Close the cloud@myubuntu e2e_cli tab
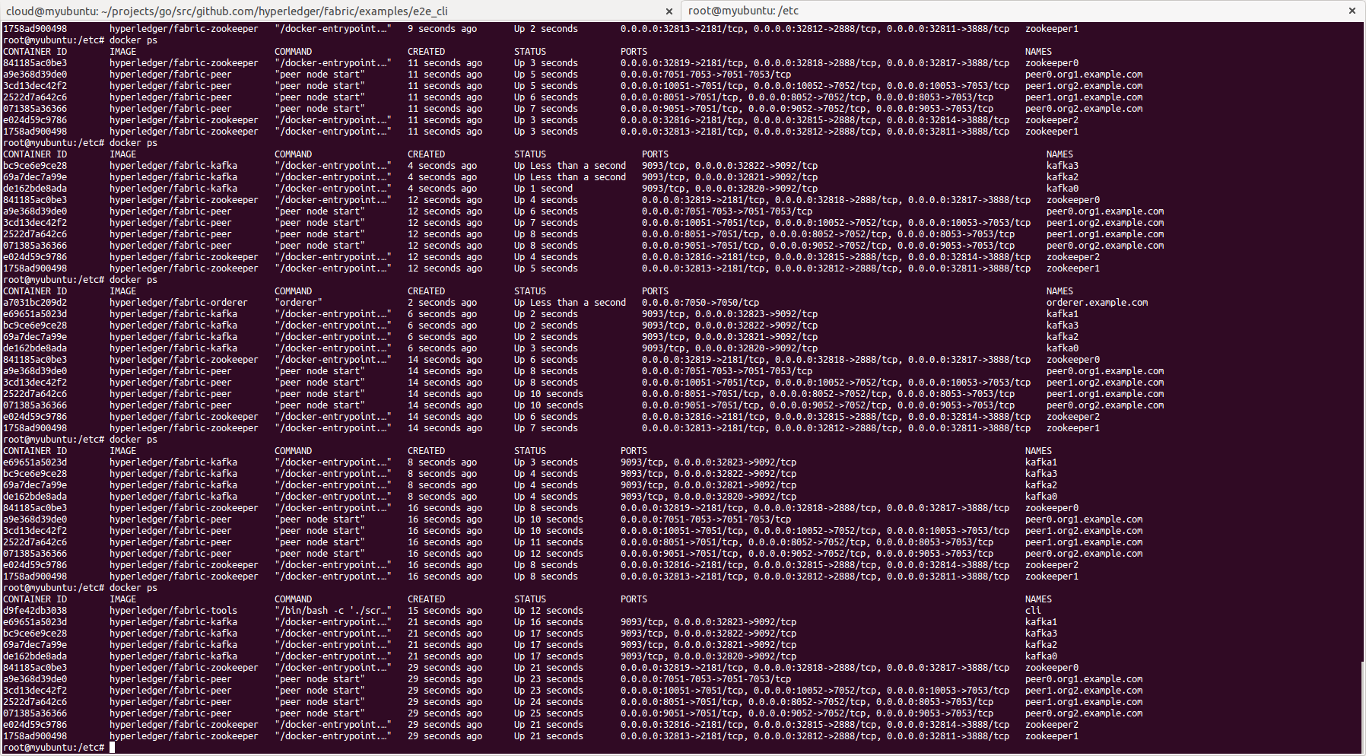The image size is (1366, 756). [x=669, y=11]
